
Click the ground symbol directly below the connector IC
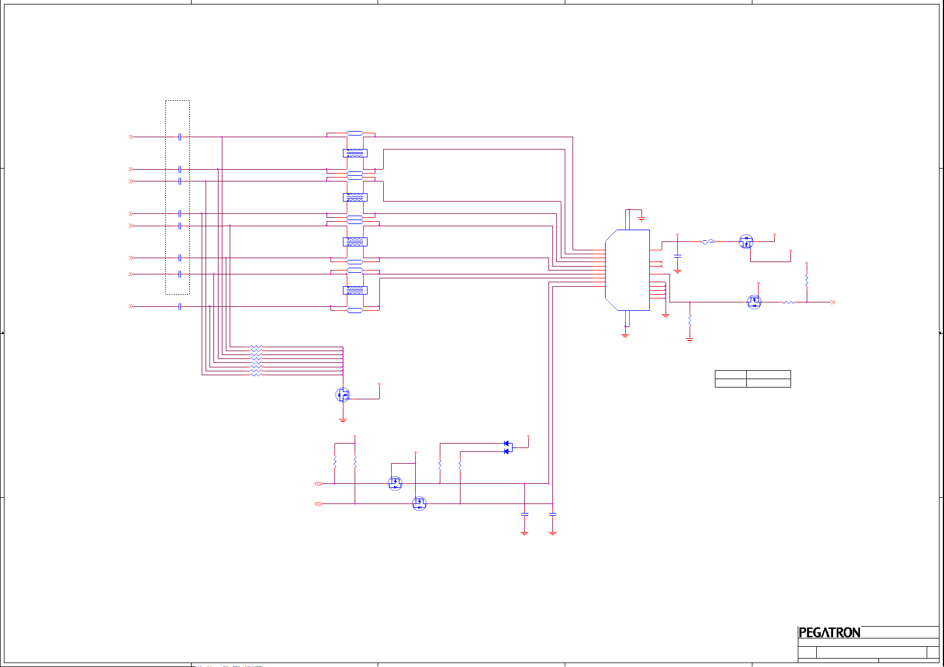625,335
